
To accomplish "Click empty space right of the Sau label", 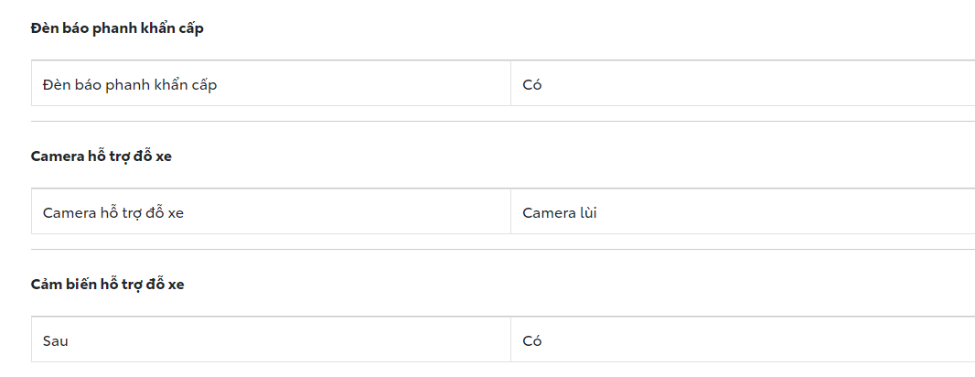I will [x=274, y=341].
